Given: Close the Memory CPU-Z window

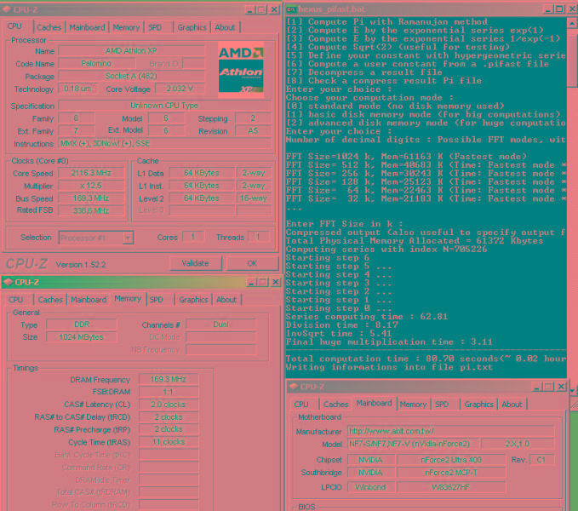Looking at the screenshot, I should [x=275, y=283].
